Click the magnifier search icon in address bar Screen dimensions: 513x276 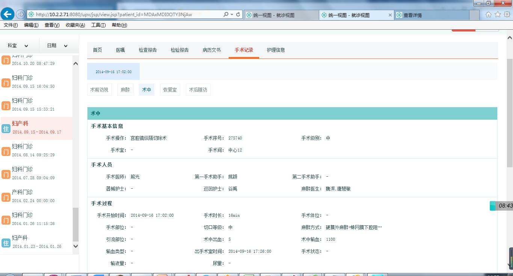226,15
